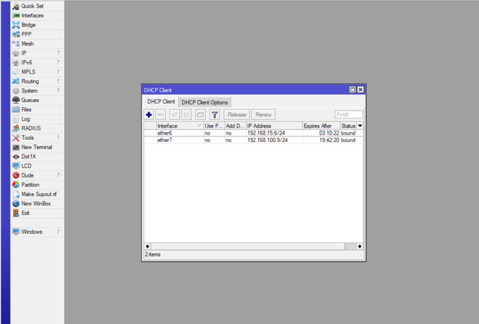This screenshot has height=324, width=479.
Task: Open the Queues section
Action: pos(29,100)
